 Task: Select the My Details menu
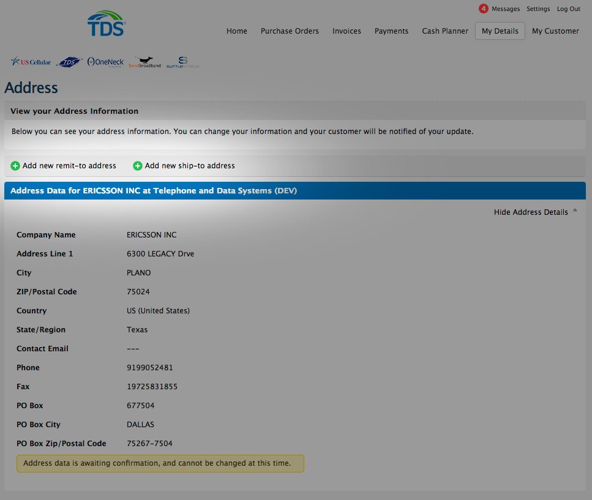click(x=500, y=31)
